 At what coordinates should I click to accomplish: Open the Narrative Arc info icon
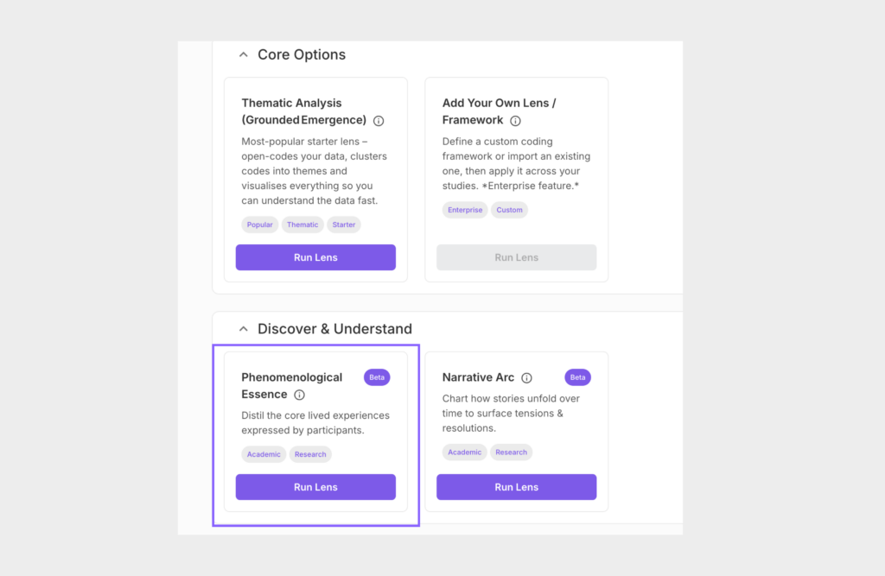coord(527,378)
